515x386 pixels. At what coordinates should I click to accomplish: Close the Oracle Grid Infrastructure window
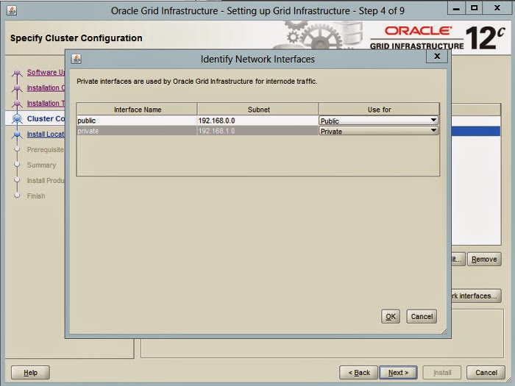[x=497, y=8]
